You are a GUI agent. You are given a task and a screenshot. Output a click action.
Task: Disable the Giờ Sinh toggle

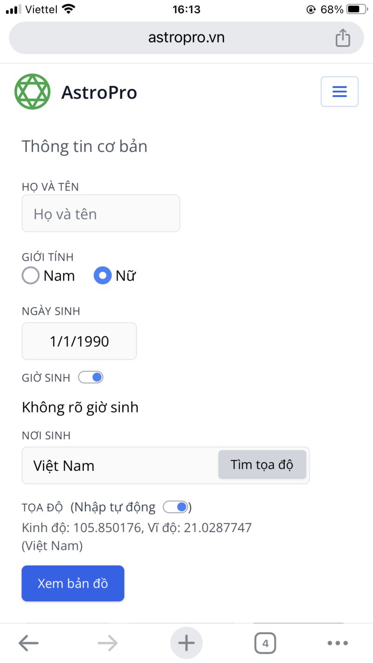coord(90,377)
